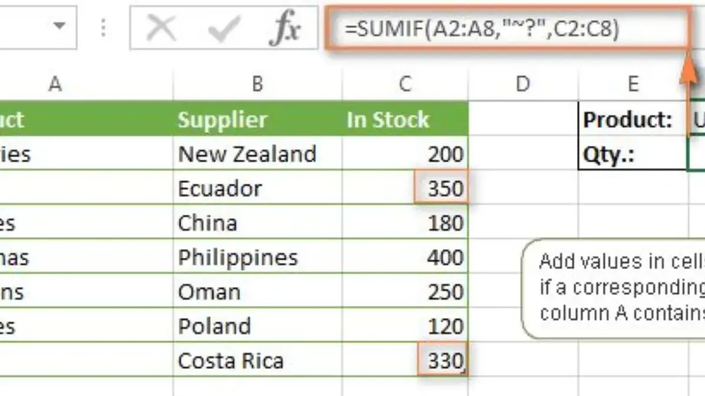Select the Philippines cell
The width and height of the screenshot is (705, 396).
[x=257, y=257]
